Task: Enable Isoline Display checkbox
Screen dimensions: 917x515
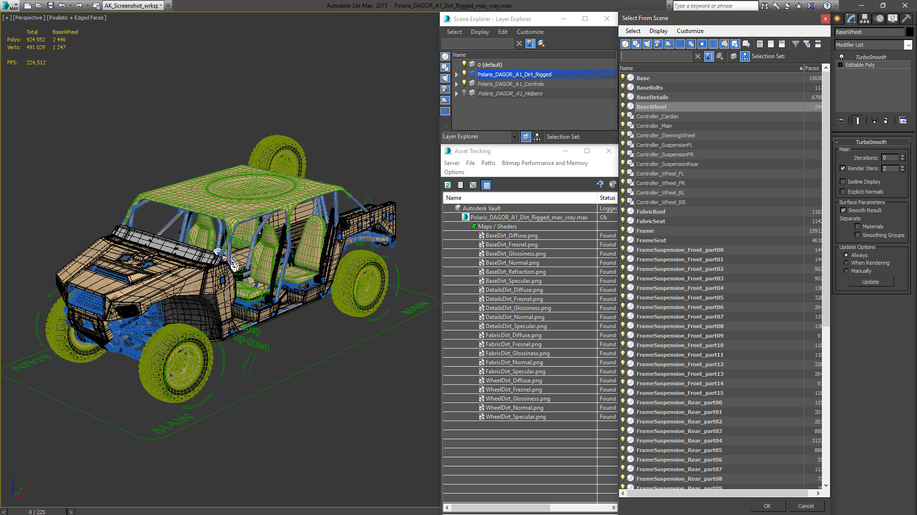Action: pos(842,182)
